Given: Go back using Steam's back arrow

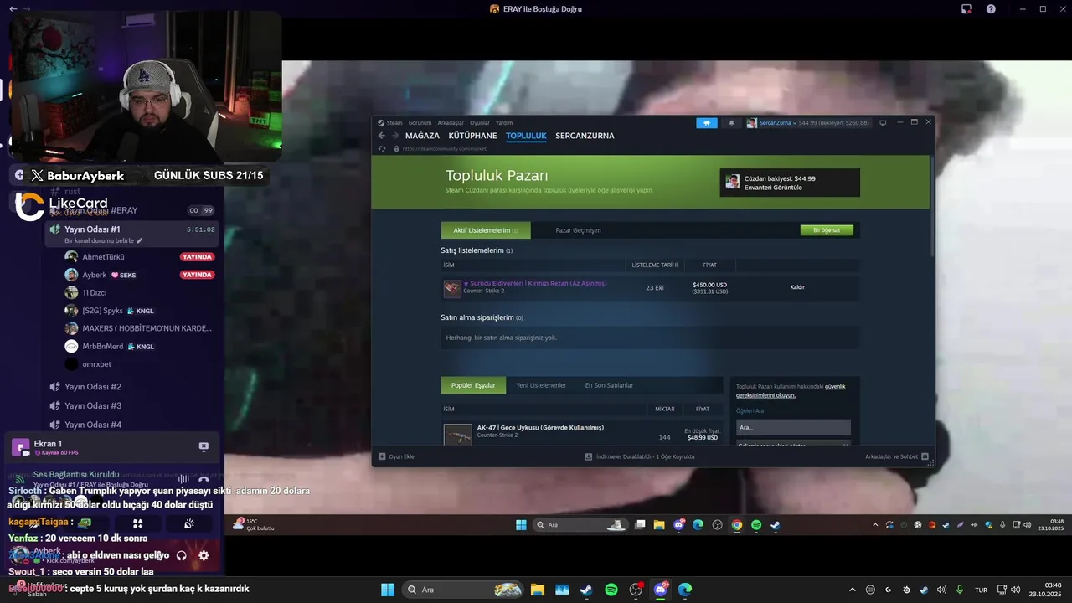Looking at the screenshot, I should (382, 136).
